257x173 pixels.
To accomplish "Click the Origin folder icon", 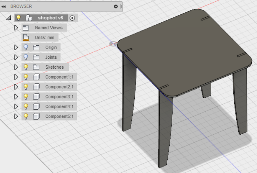I will (x=36, y=48).
